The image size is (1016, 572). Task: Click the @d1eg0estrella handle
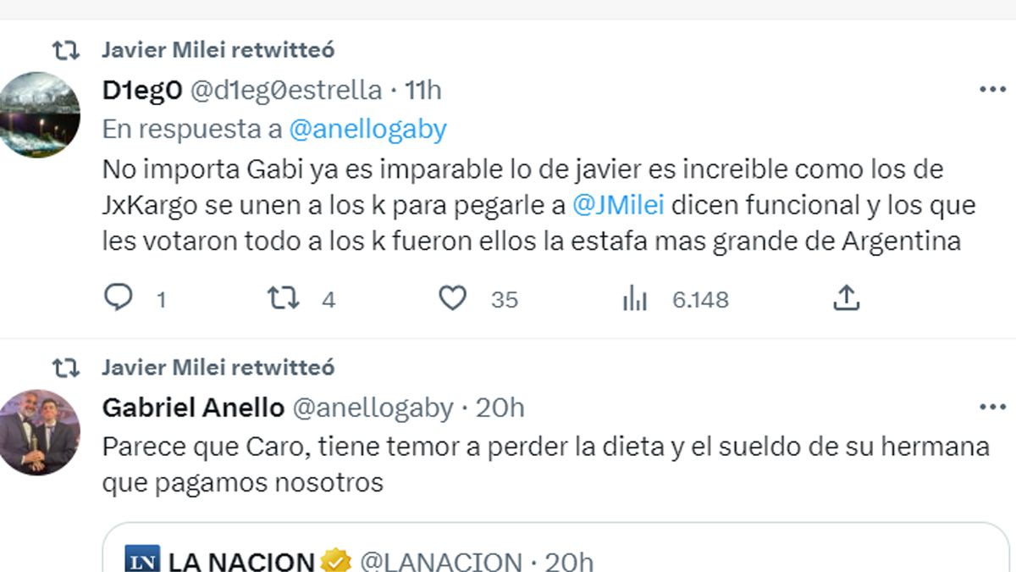[285, 90]
